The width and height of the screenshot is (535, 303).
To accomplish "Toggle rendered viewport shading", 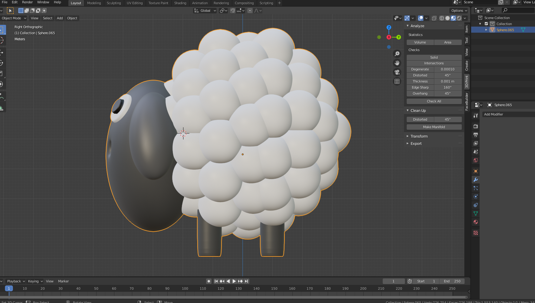I will point(459,18).
